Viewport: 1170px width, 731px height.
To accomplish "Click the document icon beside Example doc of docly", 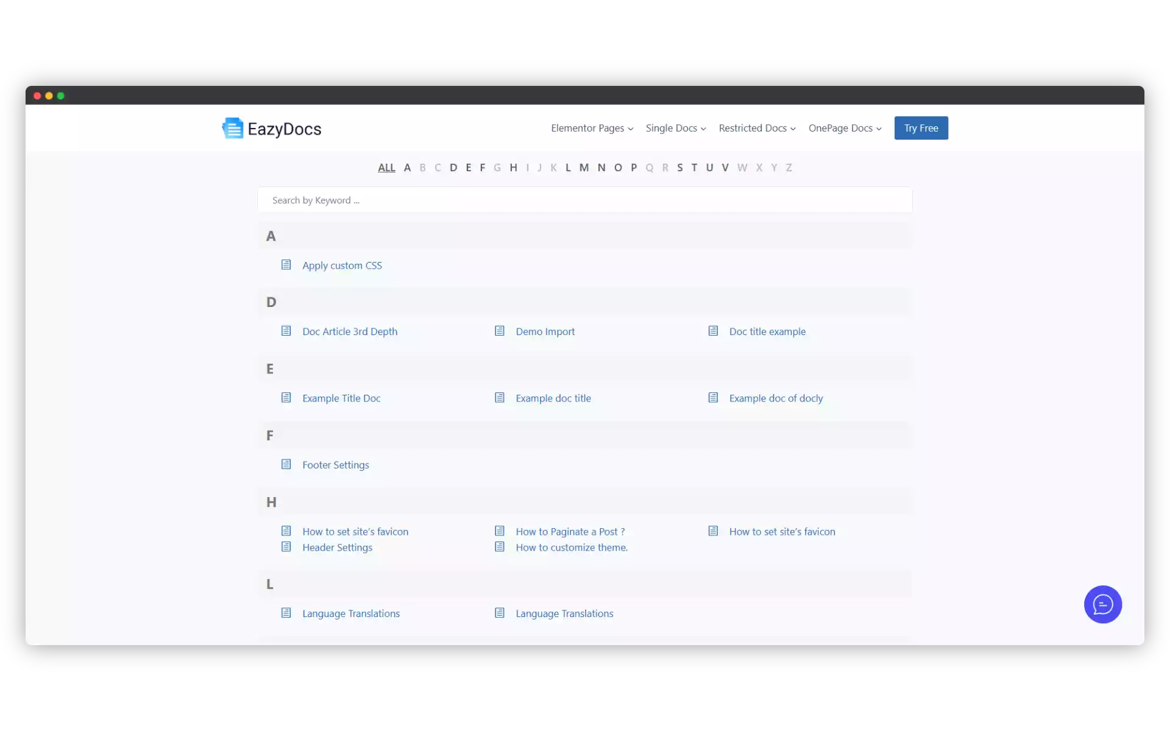I will pos(713,397).
